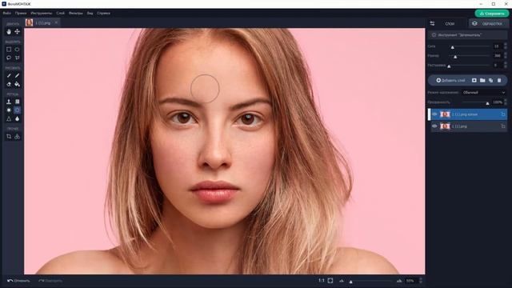This screenshot has width=512, height=288.
Task: Duplicate the layer using the copy icon
Action: pyautogui.click(x=490, y=80)
